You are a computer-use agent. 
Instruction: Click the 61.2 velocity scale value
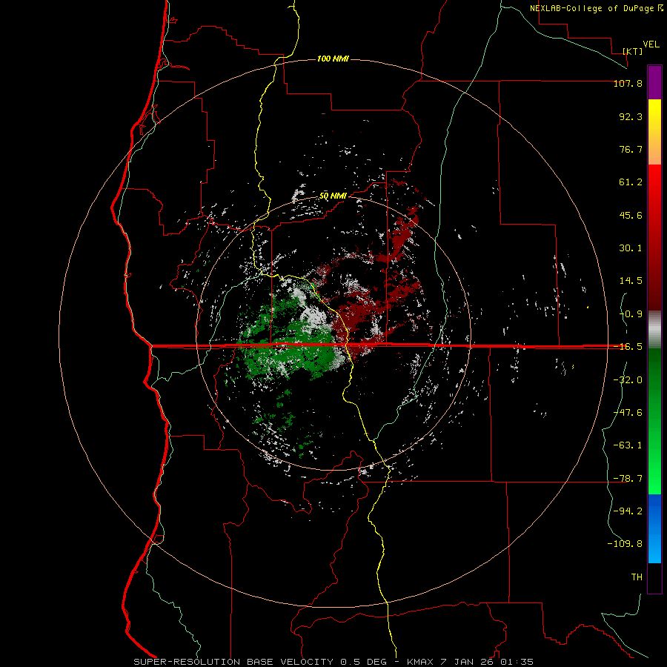pyautogui.click(x=631, y=182)
